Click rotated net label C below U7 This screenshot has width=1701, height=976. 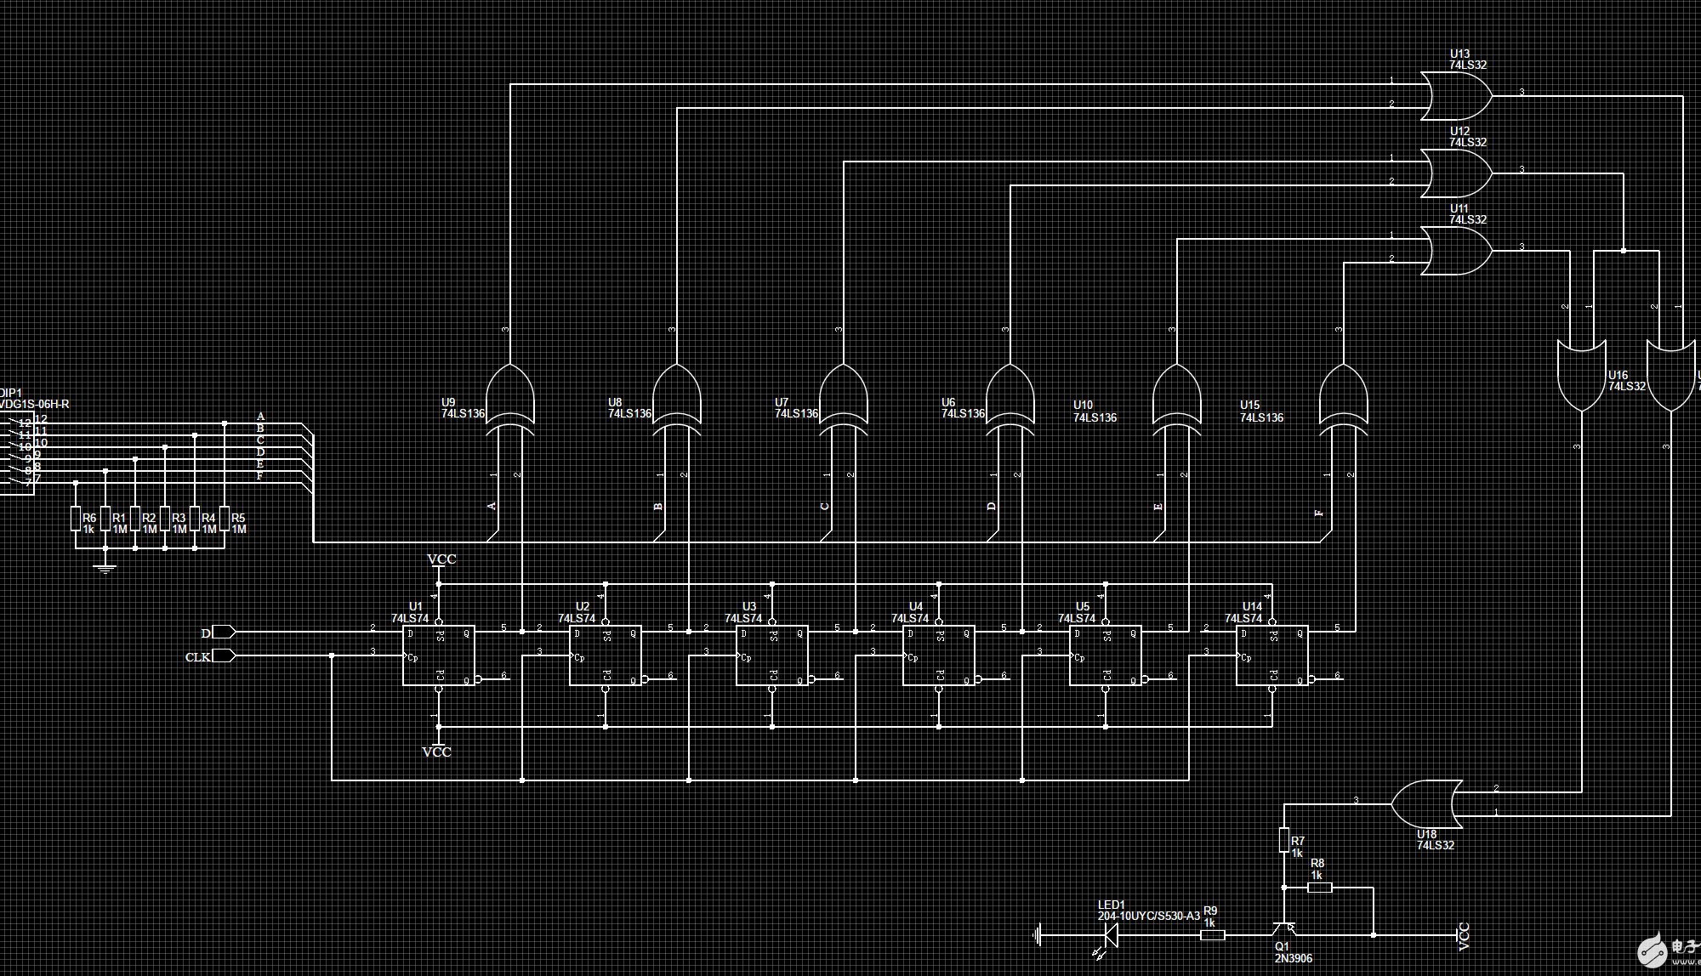click(x=824, y=506)
